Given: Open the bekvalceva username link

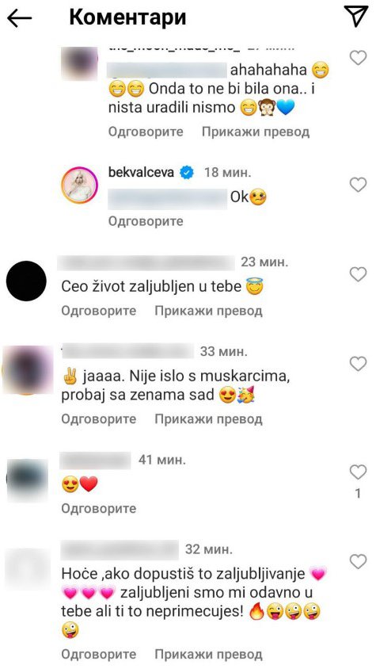Looking at the screenshot, I should [x=141, y=172].
